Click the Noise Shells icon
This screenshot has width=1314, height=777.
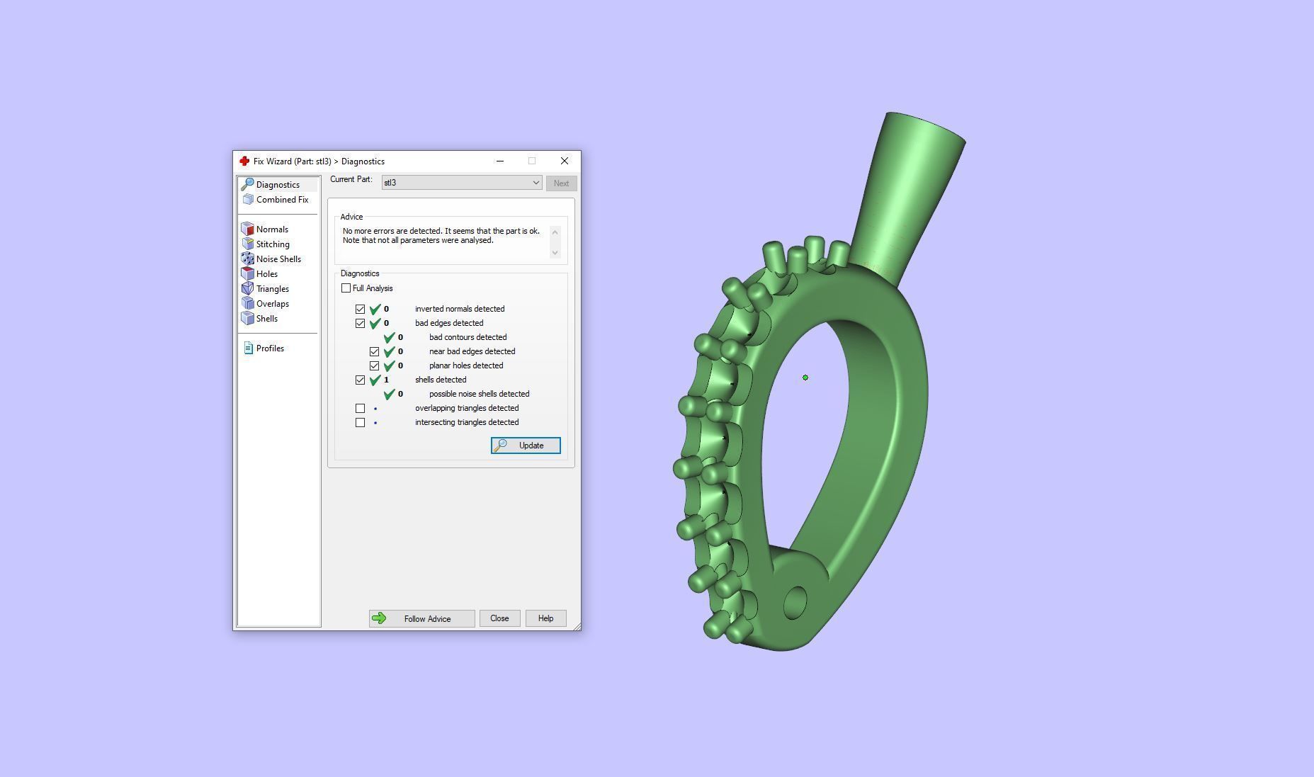pyautogui.click(x=247, y=259)
